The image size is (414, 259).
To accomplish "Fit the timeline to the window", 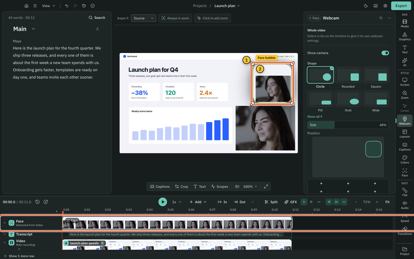I will [387, 202].
